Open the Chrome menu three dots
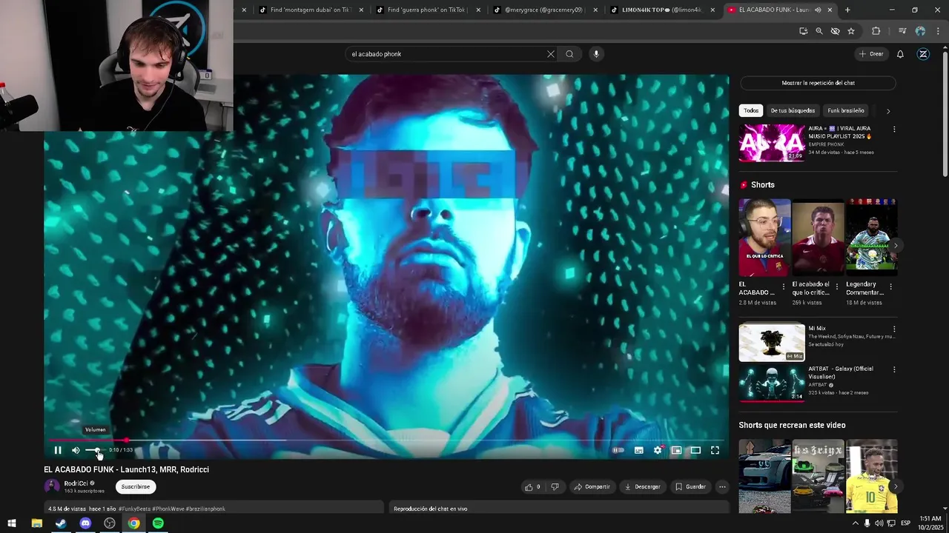 point(936,31)
